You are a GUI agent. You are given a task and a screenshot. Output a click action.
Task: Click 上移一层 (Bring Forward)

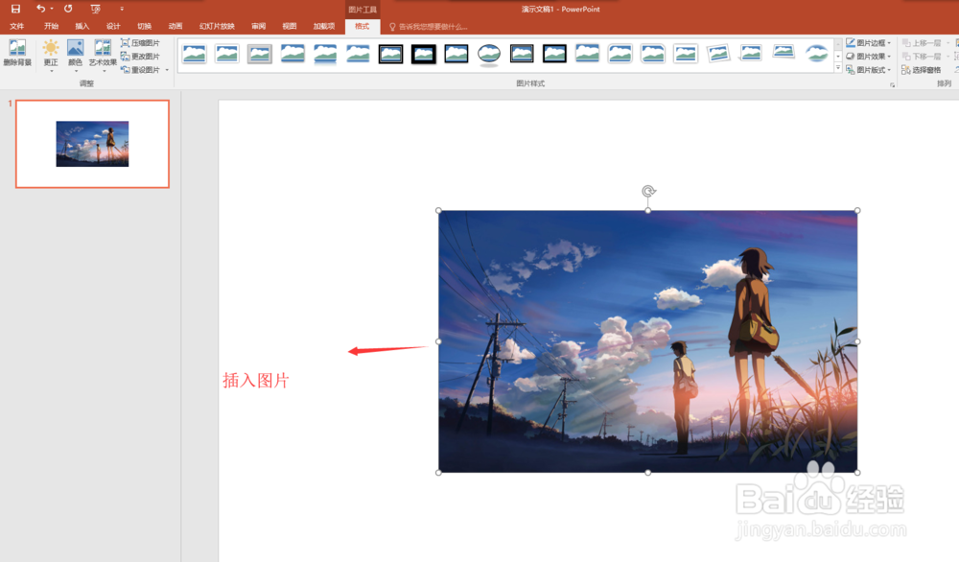922,43
